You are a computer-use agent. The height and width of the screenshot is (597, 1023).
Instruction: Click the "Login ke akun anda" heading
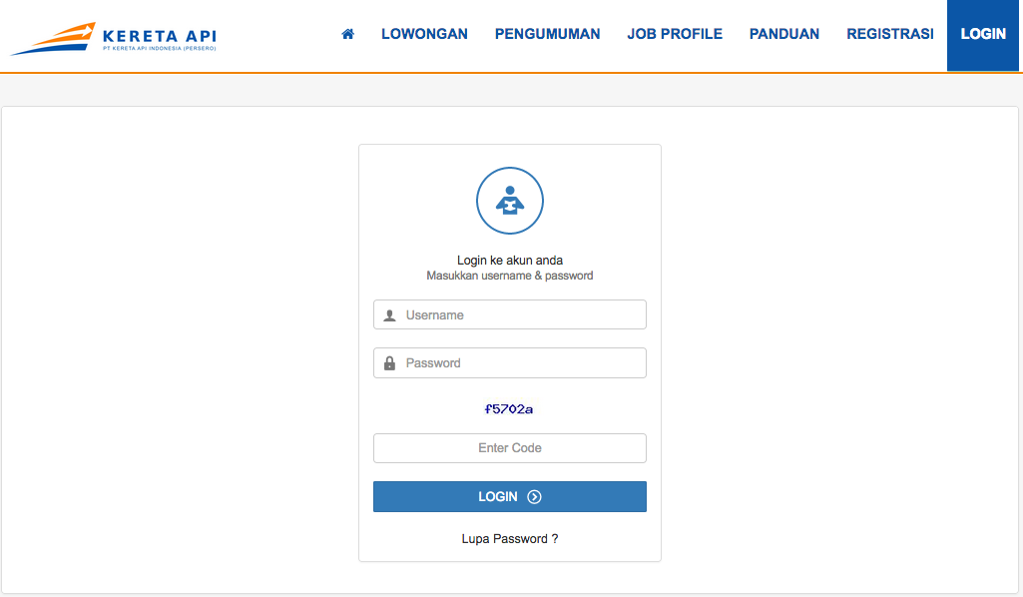[x=510, y=261]
